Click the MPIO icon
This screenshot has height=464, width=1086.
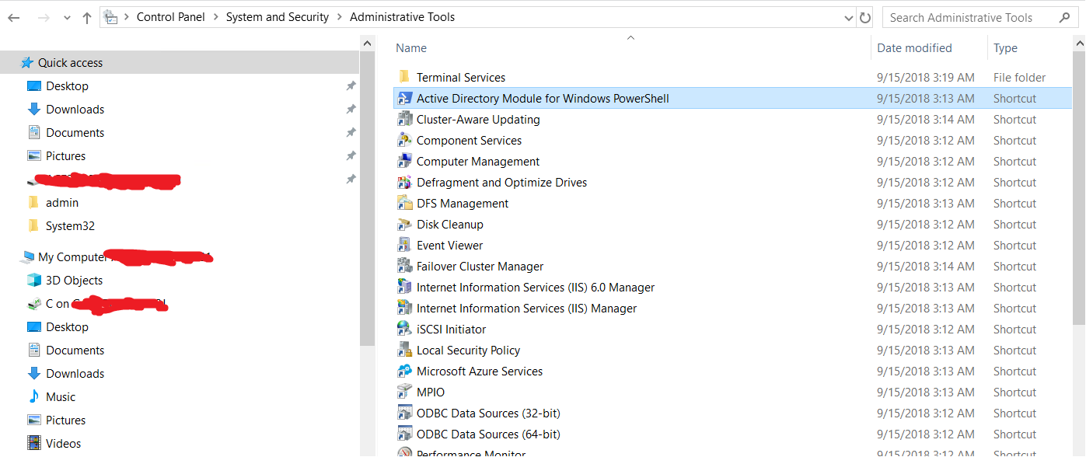coord(404,392)
